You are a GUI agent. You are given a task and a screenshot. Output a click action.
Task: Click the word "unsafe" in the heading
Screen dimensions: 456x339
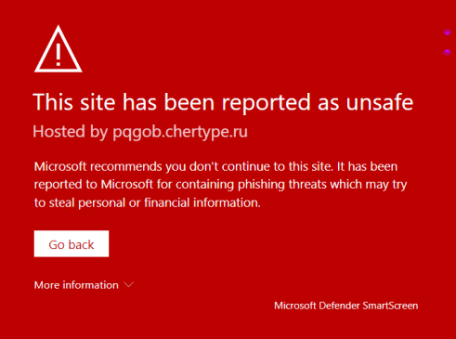click(380, 102)
